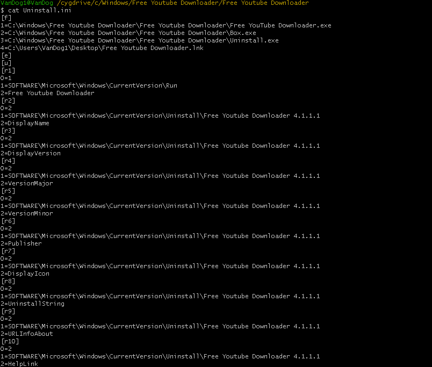Image resolution: width=432 pixels, height=367 pixels.
Task: Click the [r9] section header
Action: click(8, 311)
